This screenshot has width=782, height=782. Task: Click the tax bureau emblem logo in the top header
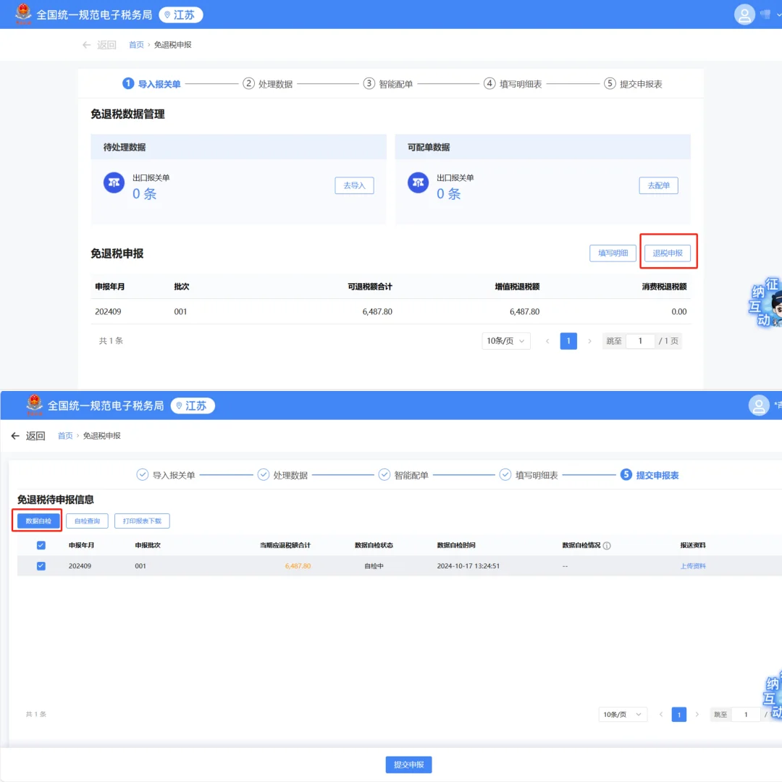(x=23, y=14)
